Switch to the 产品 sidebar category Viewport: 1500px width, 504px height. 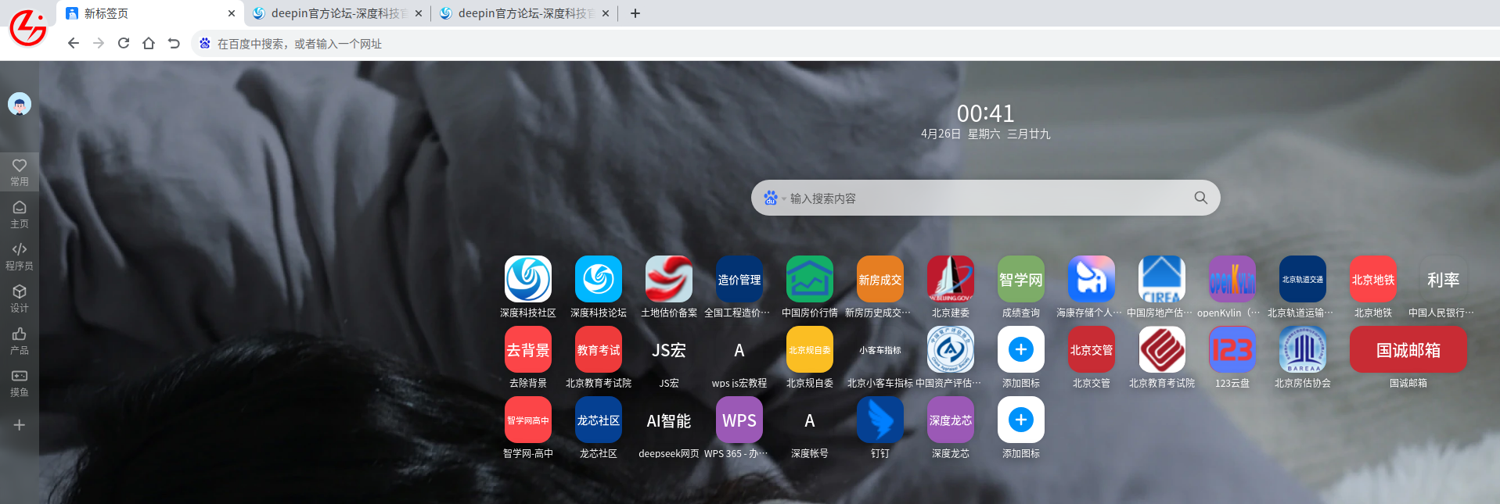pos(20,341)
